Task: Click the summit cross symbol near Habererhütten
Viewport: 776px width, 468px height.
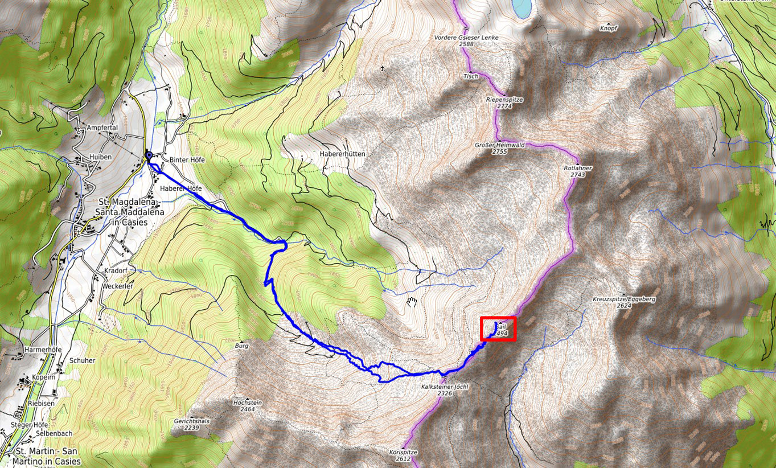Action: click(383, 69)
